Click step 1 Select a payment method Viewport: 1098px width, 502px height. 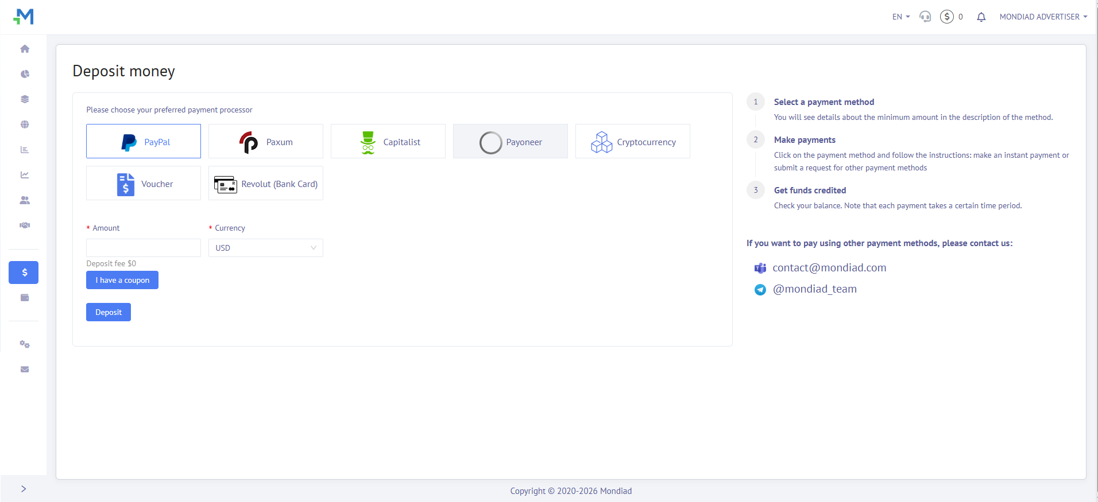tap(824, 102)
